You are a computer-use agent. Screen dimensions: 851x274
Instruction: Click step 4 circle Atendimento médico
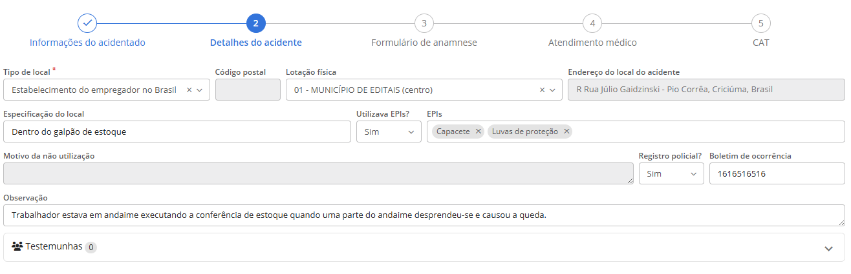point(592,23)
